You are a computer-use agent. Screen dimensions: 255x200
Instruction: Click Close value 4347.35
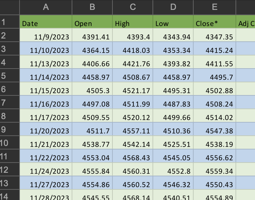[215, 35]
